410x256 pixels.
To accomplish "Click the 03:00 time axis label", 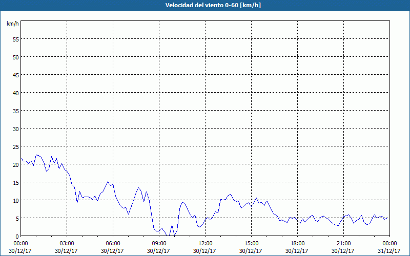I will pos(67,244).
